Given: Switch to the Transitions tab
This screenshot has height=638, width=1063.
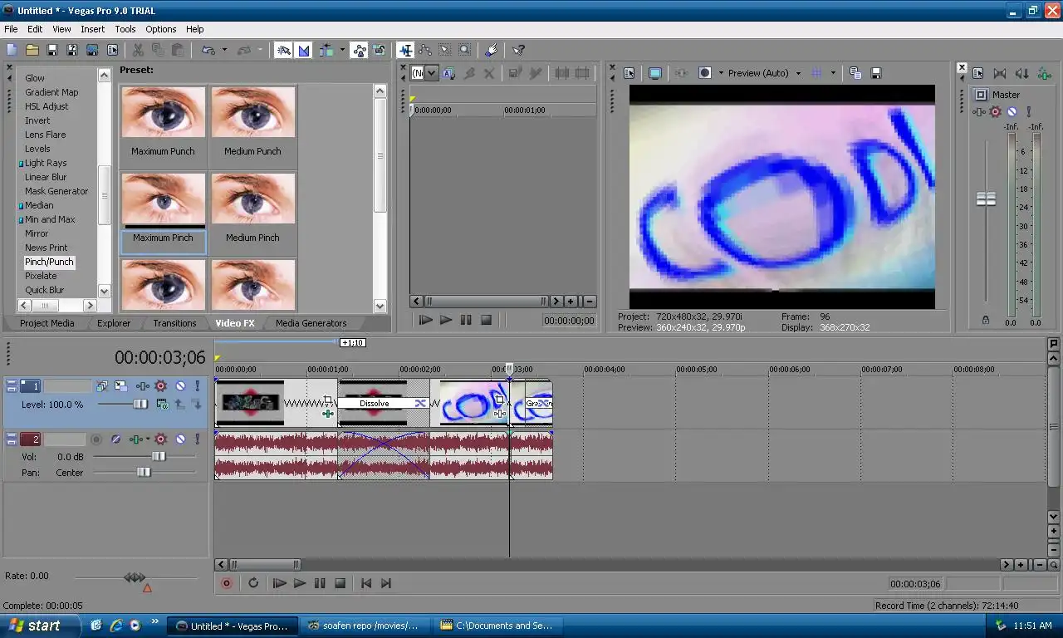Looking at the screenshot, I should (x=174, y=323).
